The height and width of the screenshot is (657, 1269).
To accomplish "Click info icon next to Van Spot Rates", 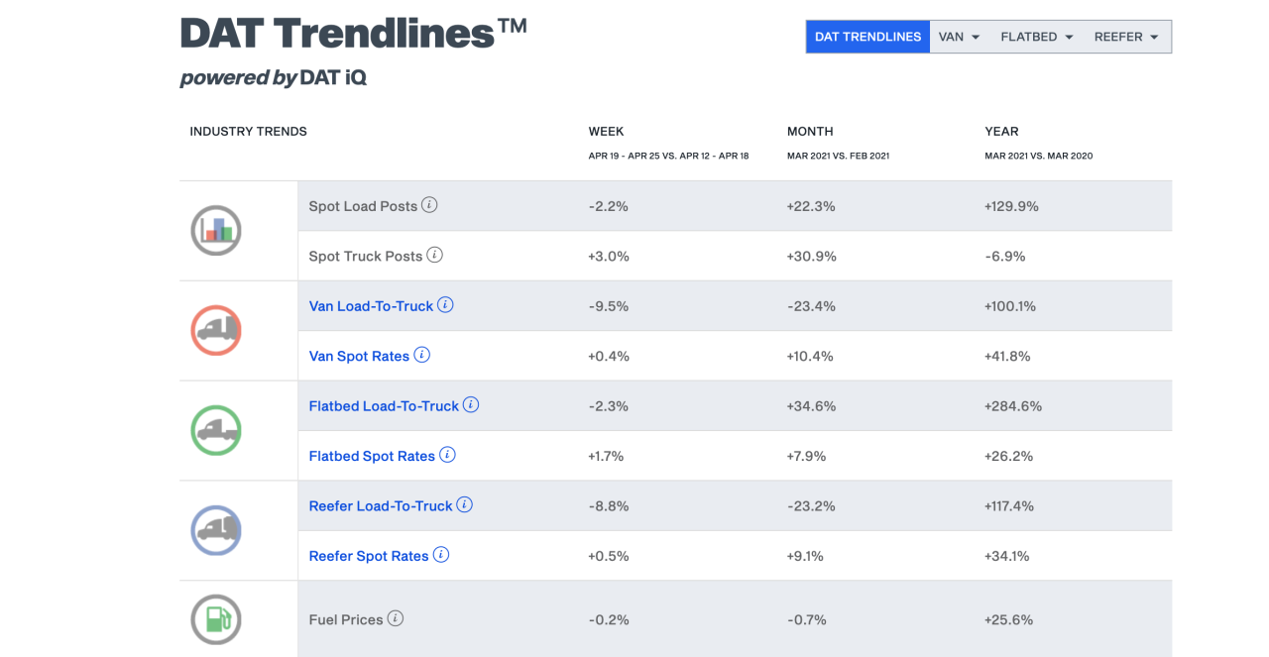I will point(421,355).
